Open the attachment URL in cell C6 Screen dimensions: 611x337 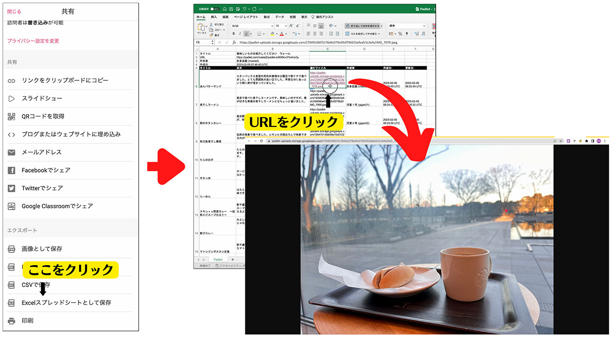click(328, 79)
